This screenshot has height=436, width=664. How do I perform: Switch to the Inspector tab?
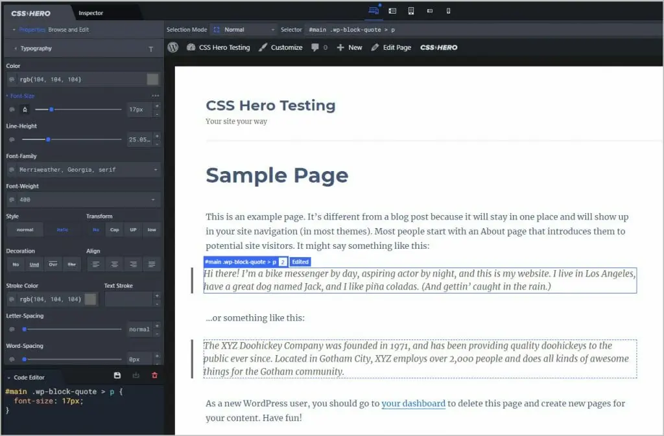tap(91, 13)
